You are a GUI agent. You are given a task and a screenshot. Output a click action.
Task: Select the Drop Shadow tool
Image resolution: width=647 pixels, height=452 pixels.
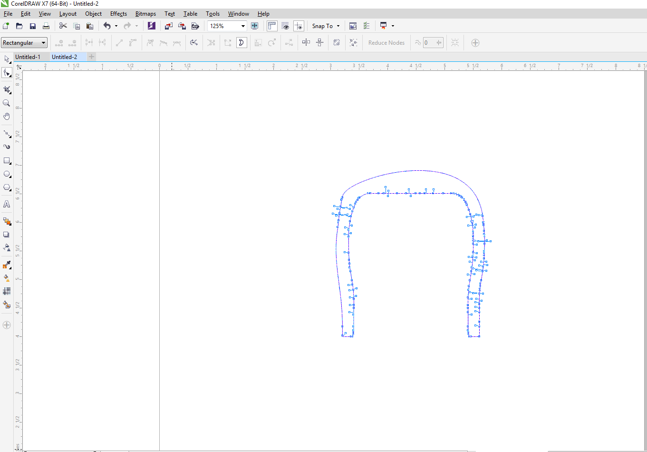coord(7,235)
